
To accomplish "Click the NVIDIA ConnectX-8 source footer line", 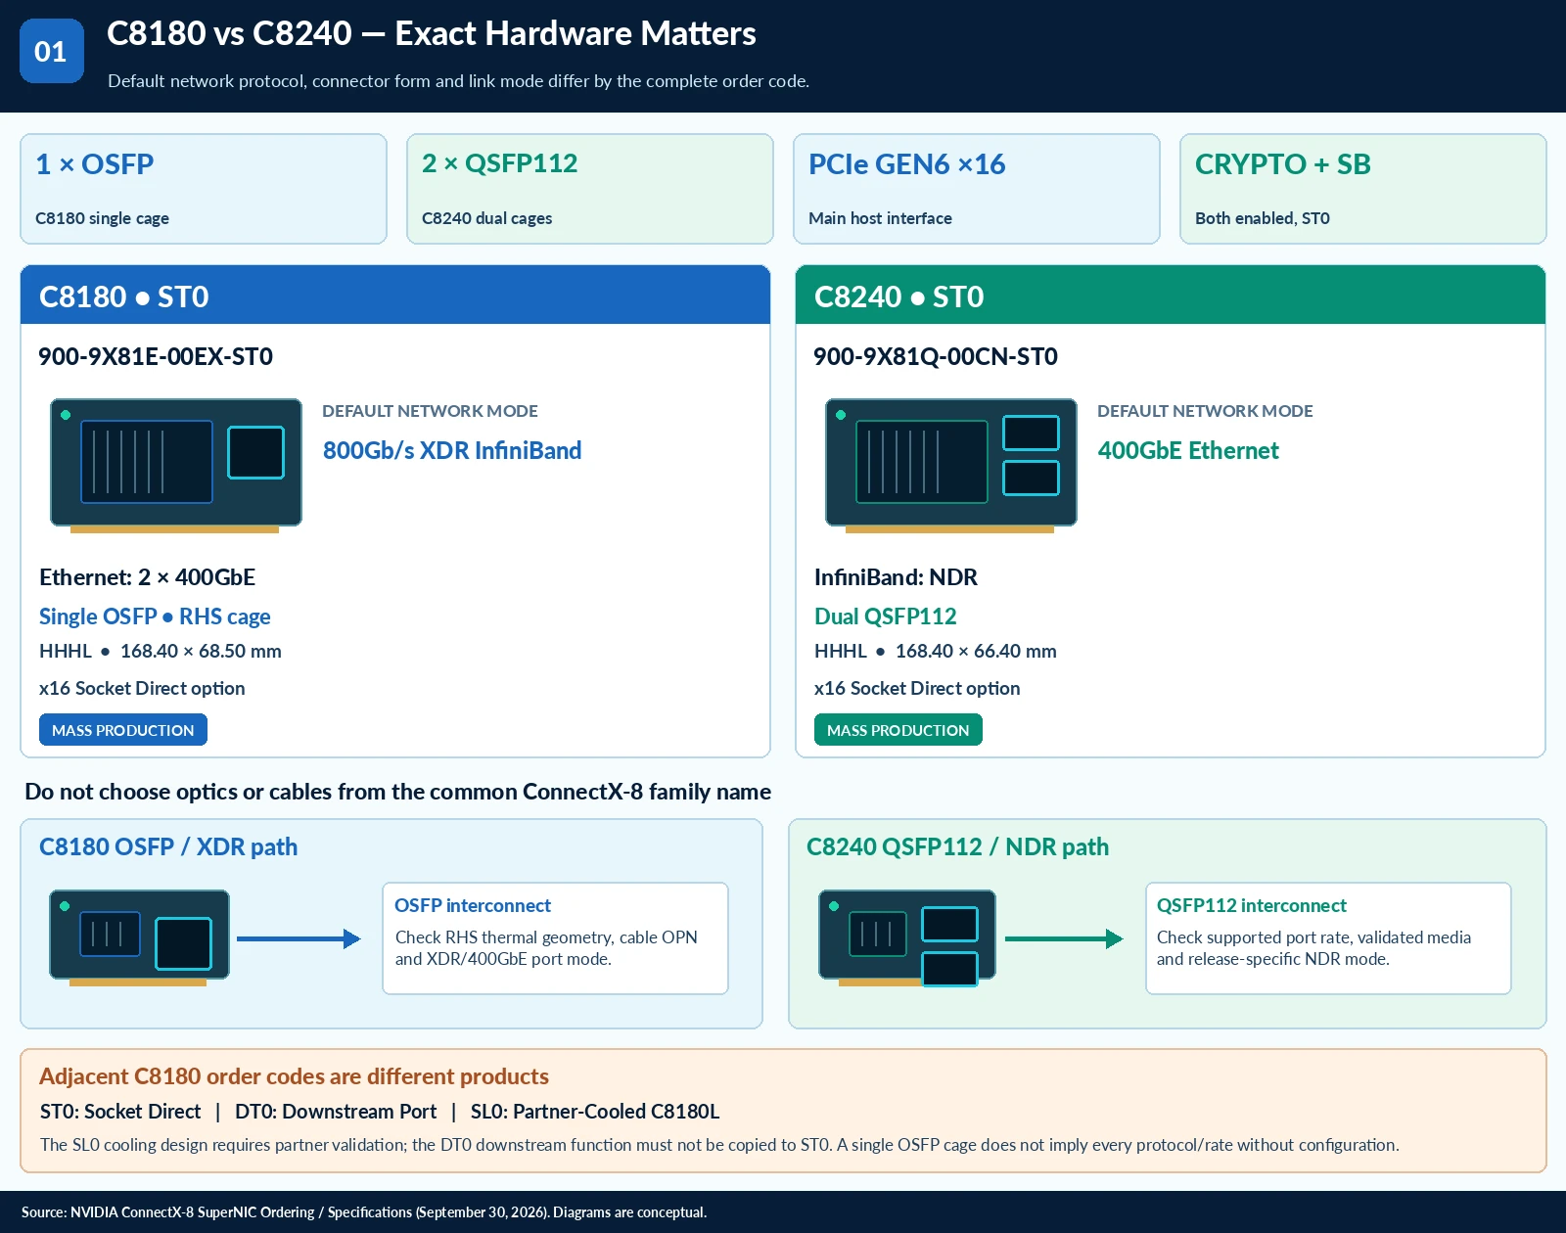I will tap(364, 1212).
